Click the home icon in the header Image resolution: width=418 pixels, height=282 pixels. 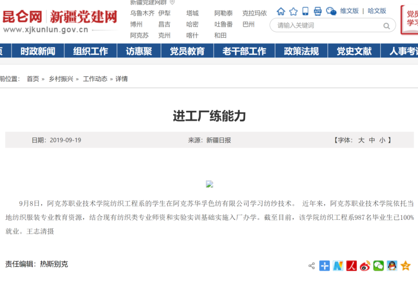pos(281,11)
